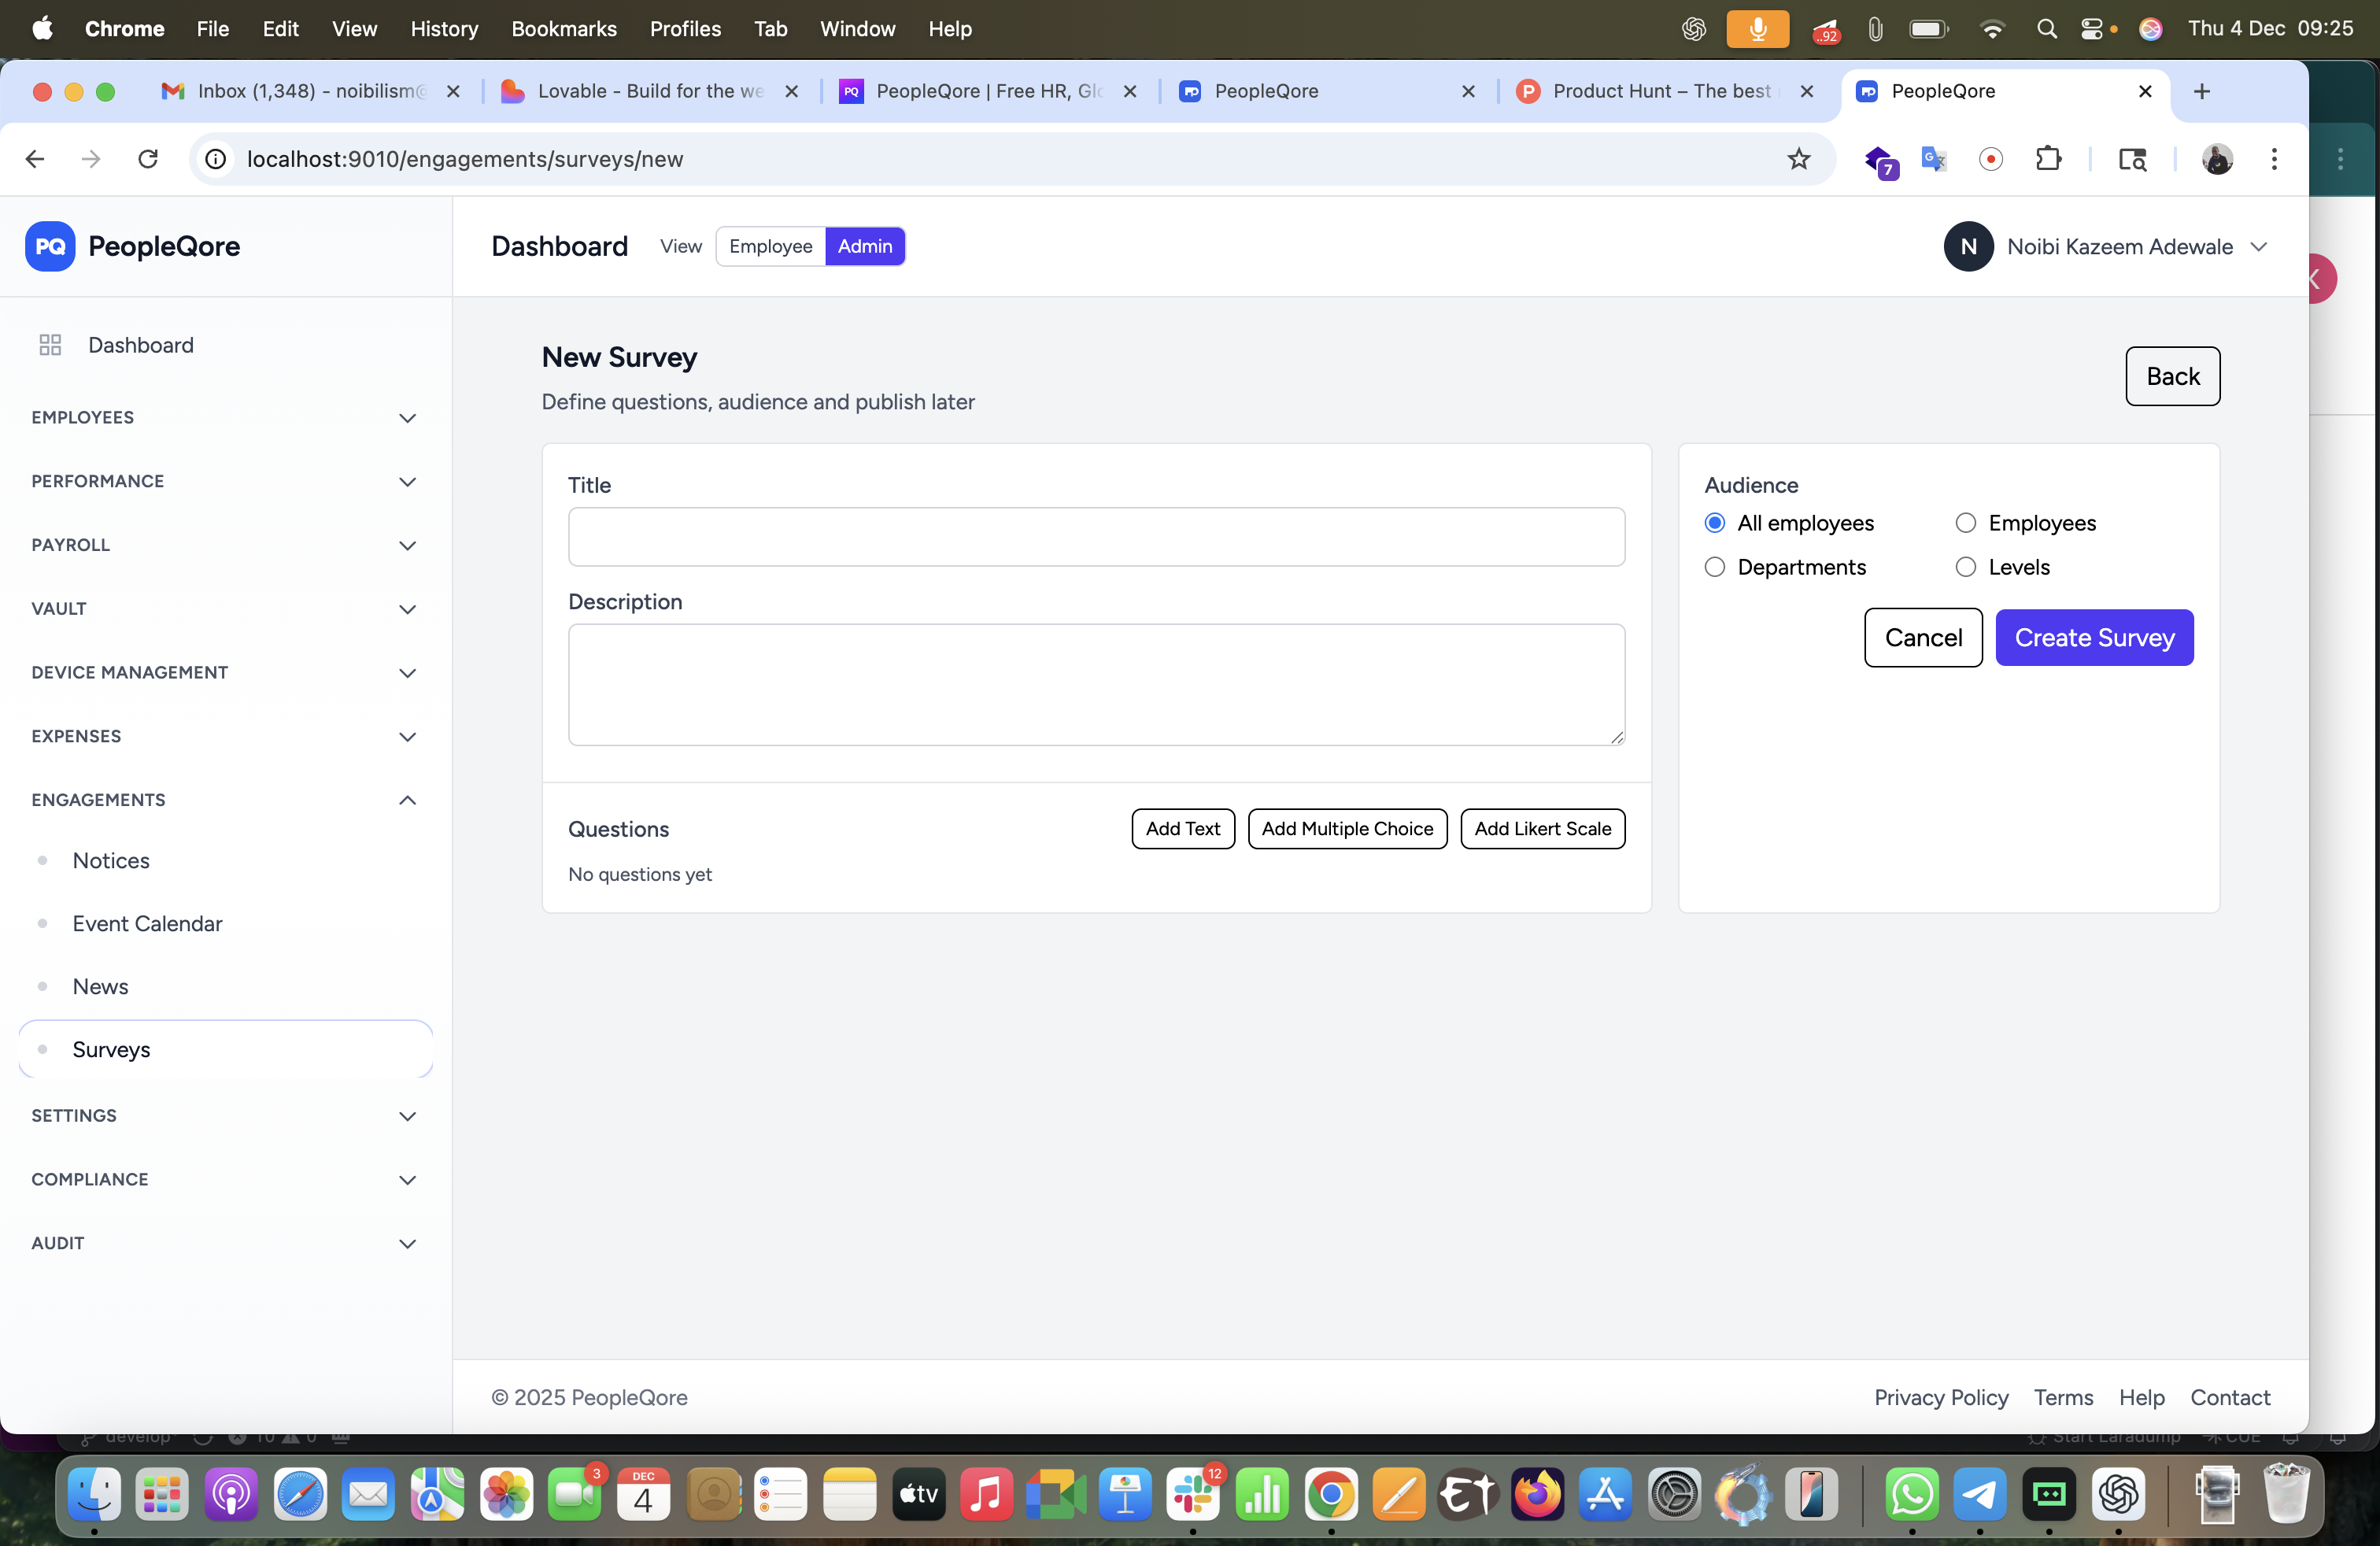
Task: Click the Dashboard grid icon in sidebar
Action: (50, 345)
